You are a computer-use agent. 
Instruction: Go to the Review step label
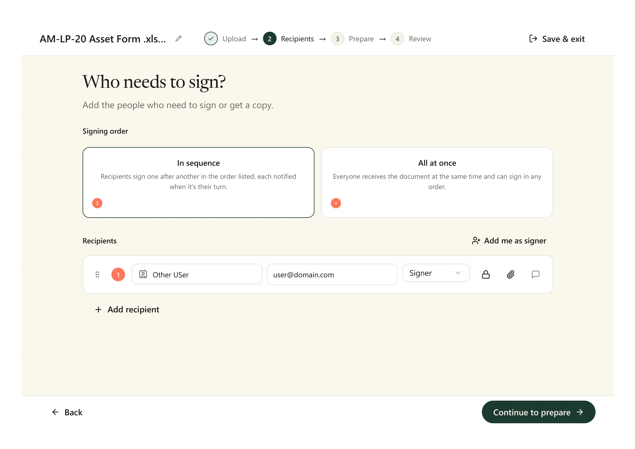(420, 39)
